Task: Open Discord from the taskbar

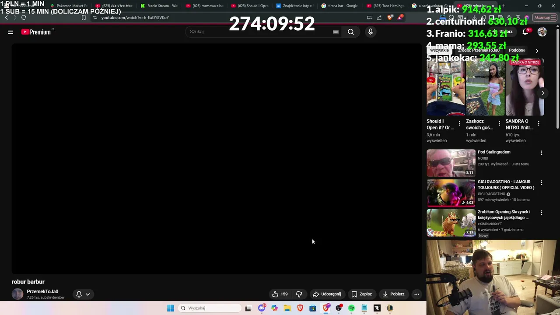Action: (x=262, y=308)
